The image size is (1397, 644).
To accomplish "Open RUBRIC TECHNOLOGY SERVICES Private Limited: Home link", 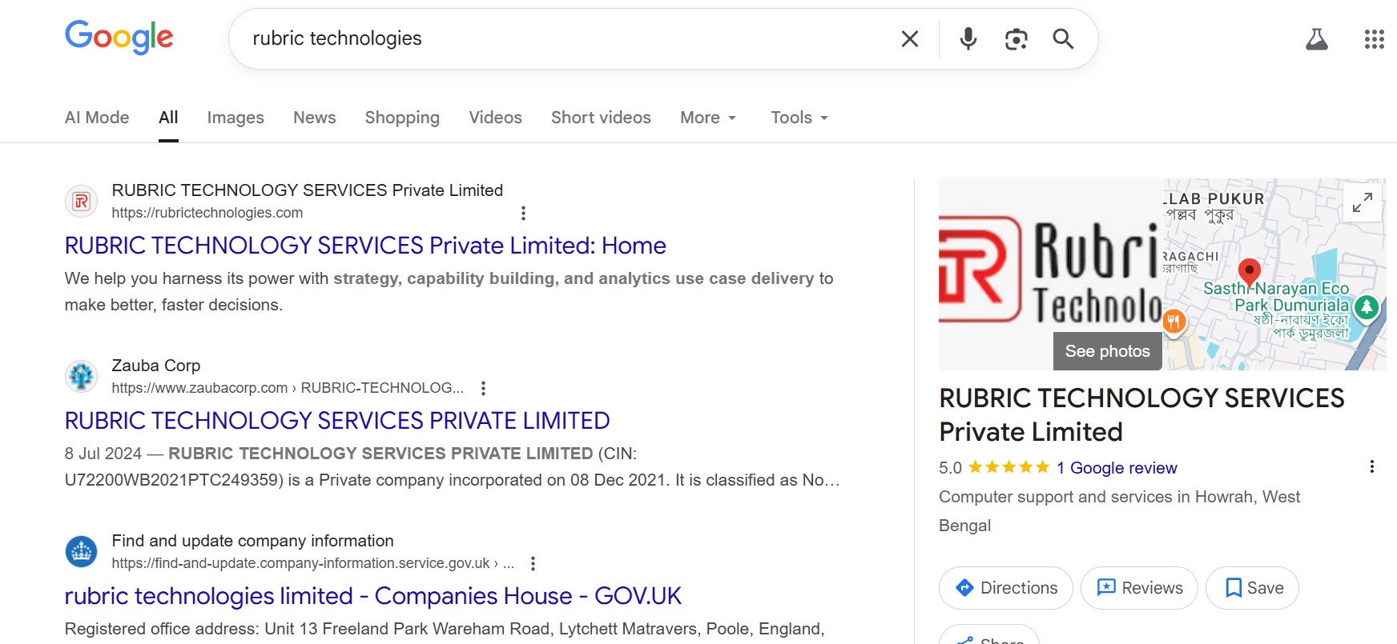I will pyautogui.click(x=365, y=246).
